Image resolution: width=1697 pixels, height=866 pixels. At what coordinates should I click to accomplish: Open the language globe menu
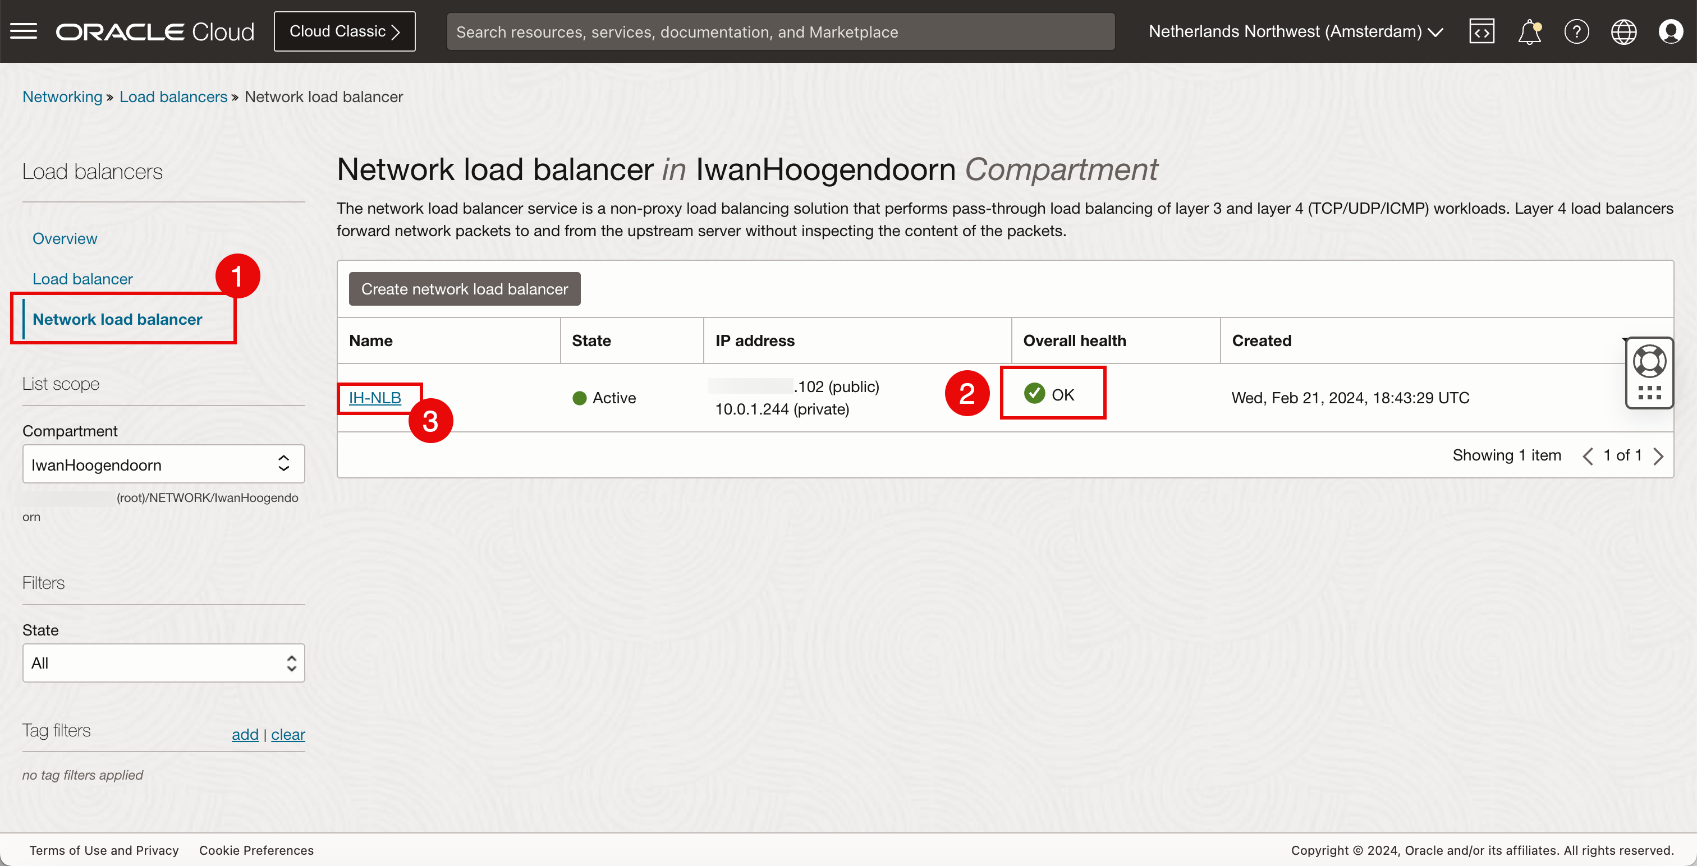click(1623, 31)
